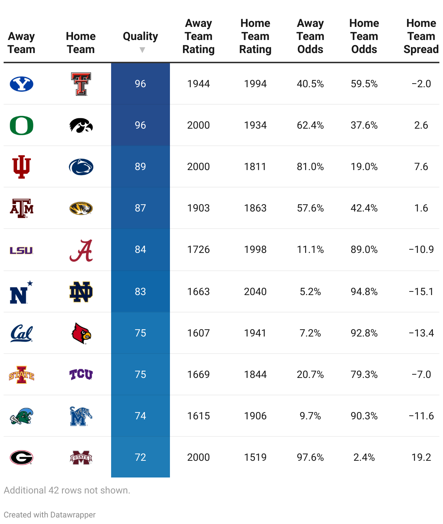Click the Memphis Tigers logo
Image resolution: width=443 pixels, height=524 pixels.
click(81, 416)
